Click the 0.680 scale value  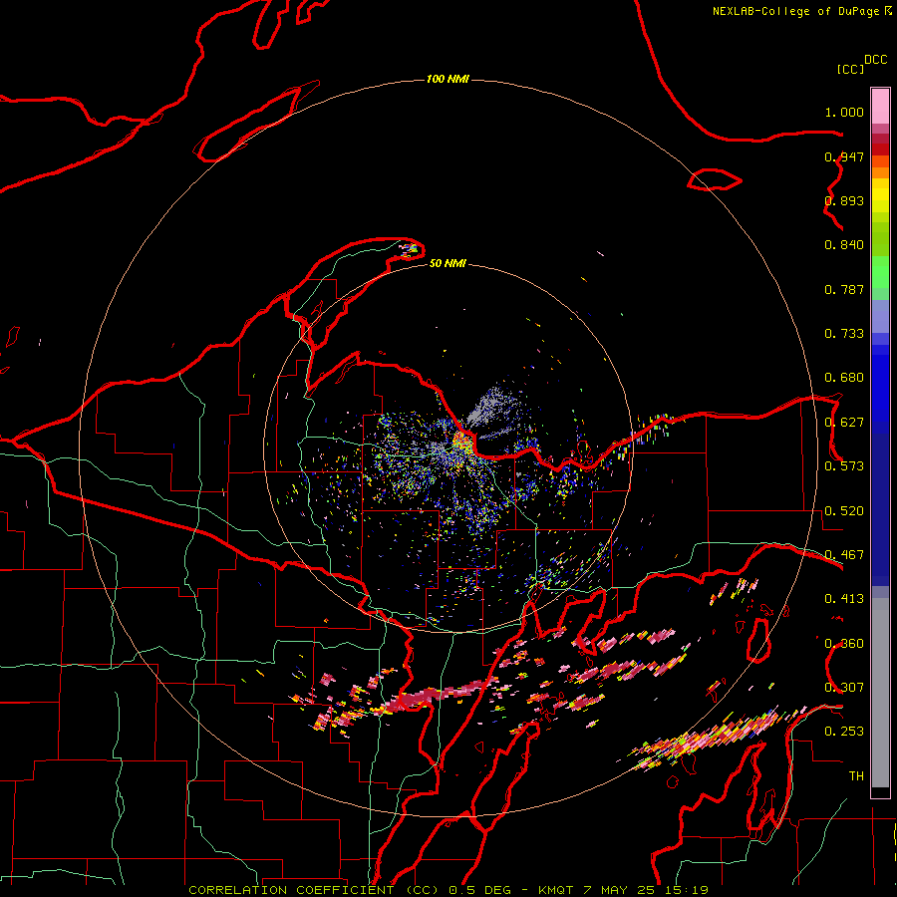point(844,378)
